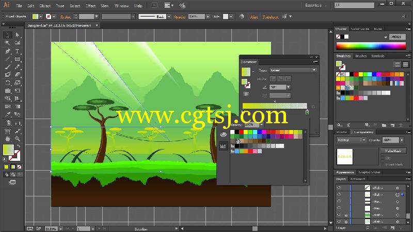Open the Color panel flyout menu
413x232 pixels.
point(408,29)
